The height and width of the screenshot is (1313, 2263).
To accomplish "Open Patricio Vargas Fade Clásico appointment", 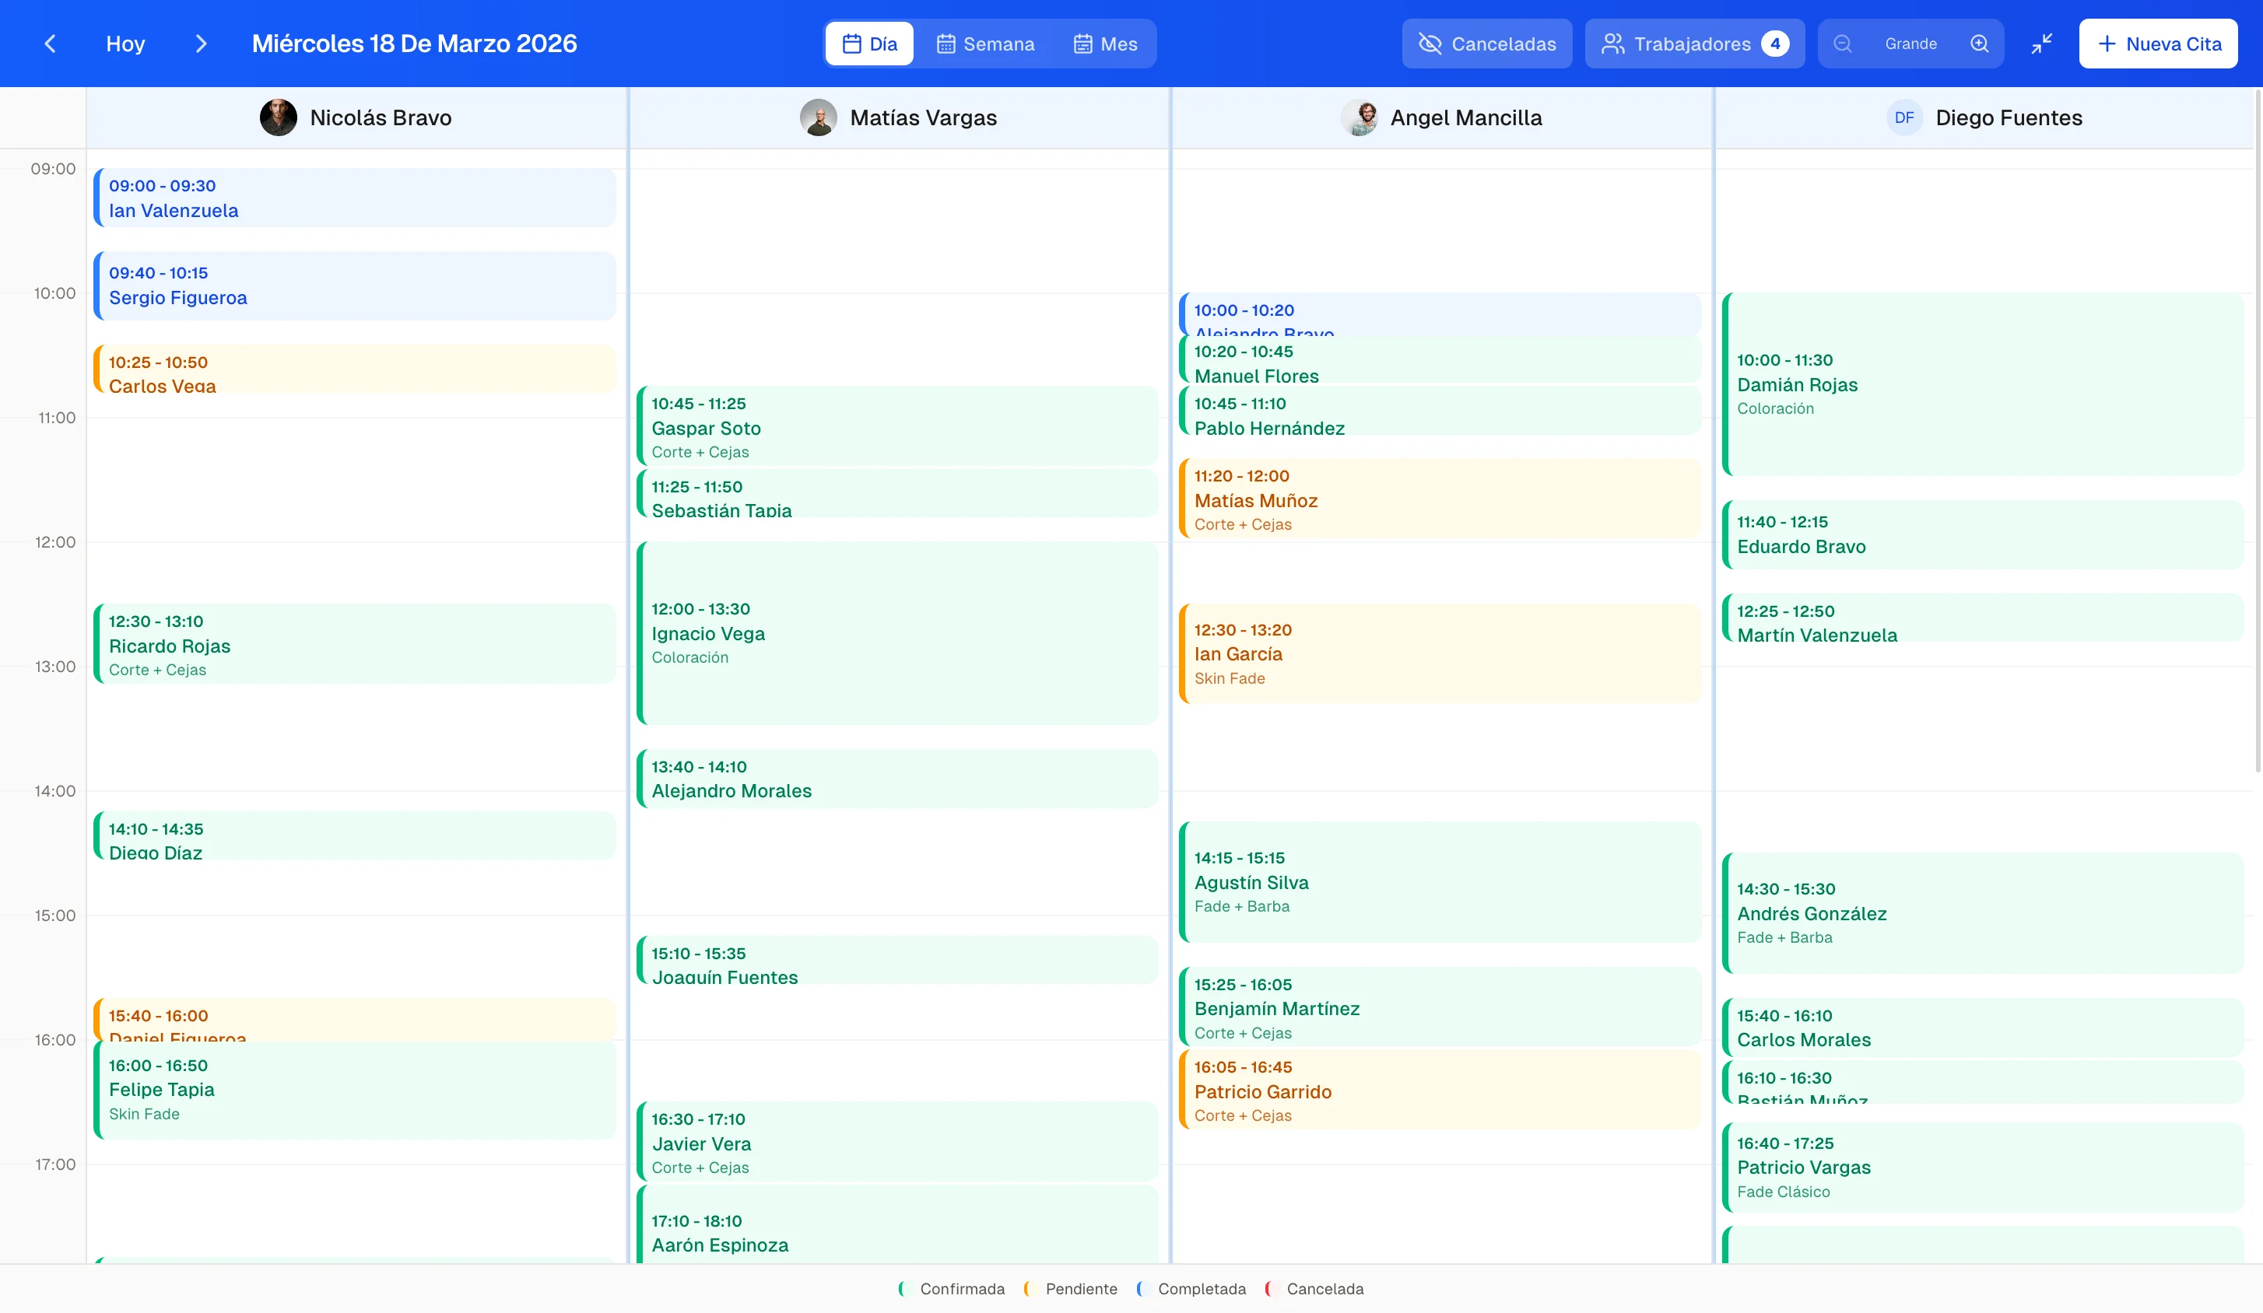I will coord(1983,1168).
